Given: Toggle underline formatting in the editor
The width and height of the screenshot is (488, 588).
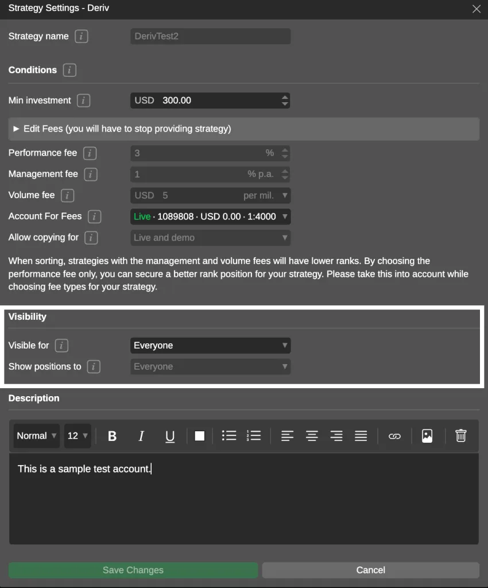Looking at the screenshot, I should (169, 435).
